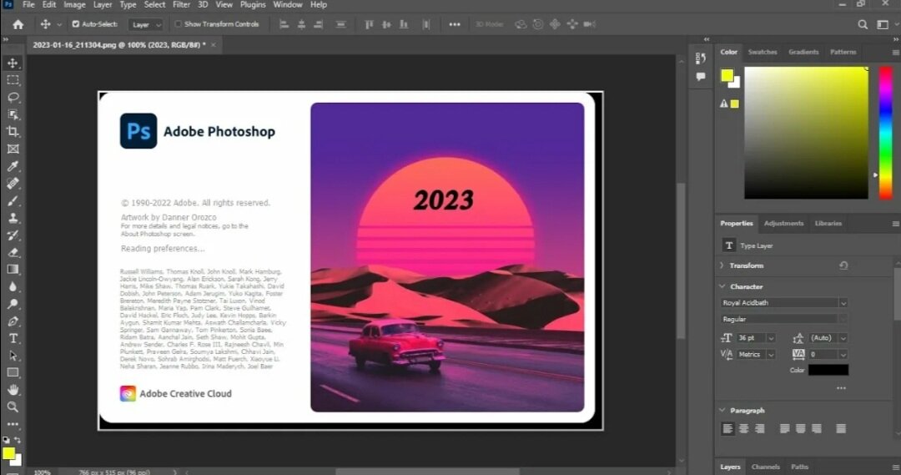Image resolution: width=901 pixels, height=475 pixels.
Task: Open the File menu
Action: pos(28,5)
